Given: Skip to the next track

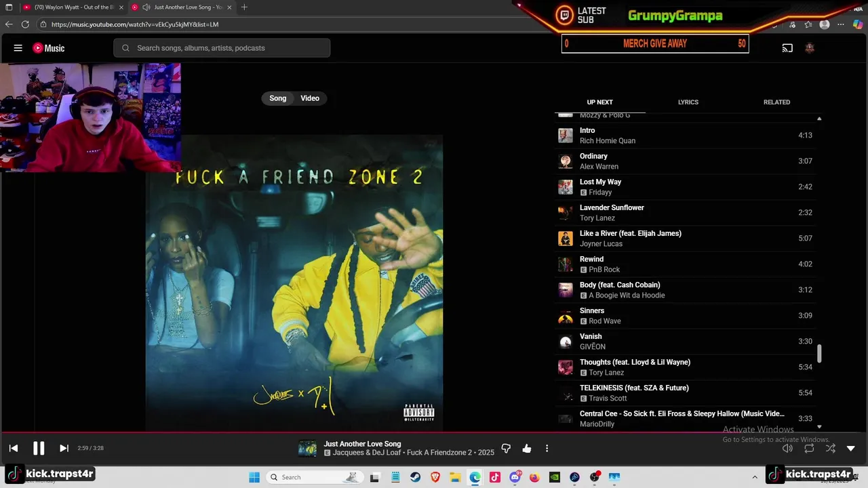Looking at the screenshot, I should pyautogui.click(x=64, y=448).
